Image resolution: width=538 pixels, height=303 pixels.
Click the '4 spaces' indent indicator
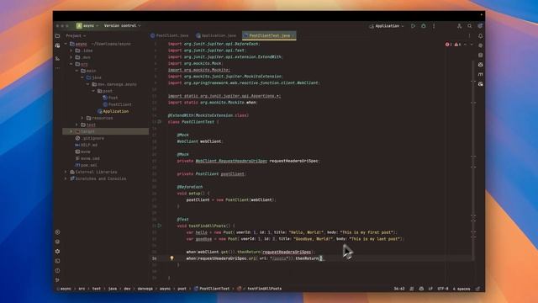[x=462, y=289]
